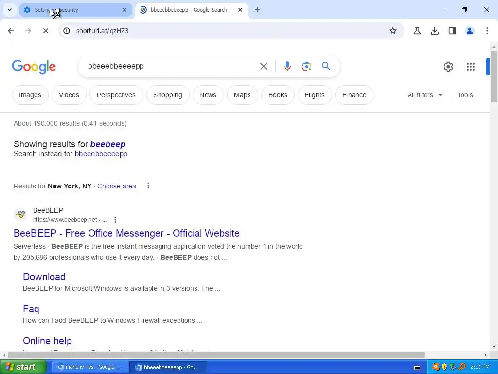Search instead for bbeeebbeeeepp
The image size is (498, 374).
coord(101,154)
